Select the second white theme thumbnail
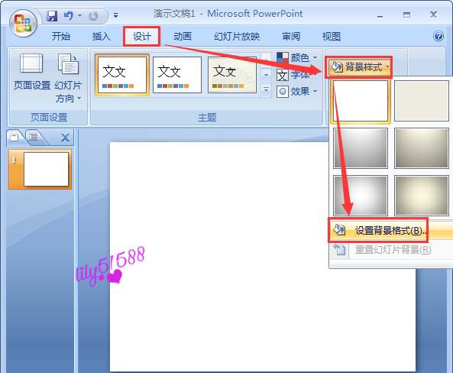 [177, 75]
